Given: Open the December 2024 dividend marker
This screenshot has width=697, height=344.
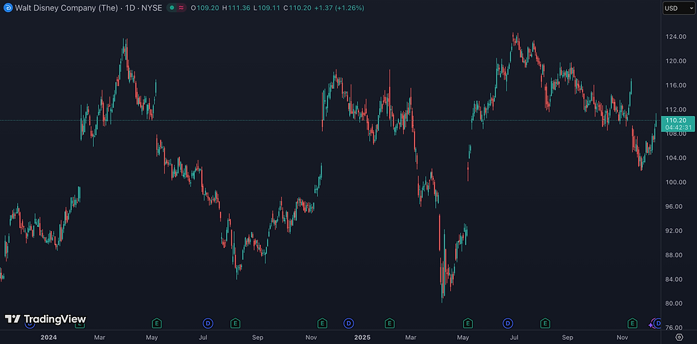Looking at the screenshot, I should click(349, 323).
